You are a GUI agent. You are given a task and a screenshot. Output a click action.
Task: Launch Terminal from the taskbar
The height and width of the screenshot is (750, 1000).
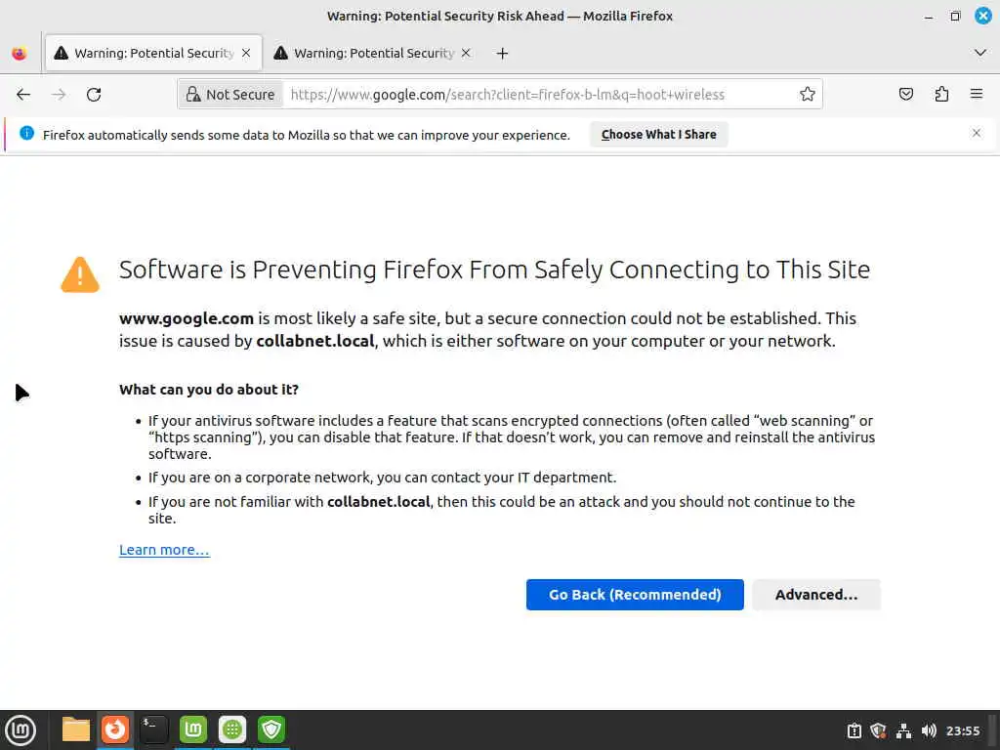[154, 729]
